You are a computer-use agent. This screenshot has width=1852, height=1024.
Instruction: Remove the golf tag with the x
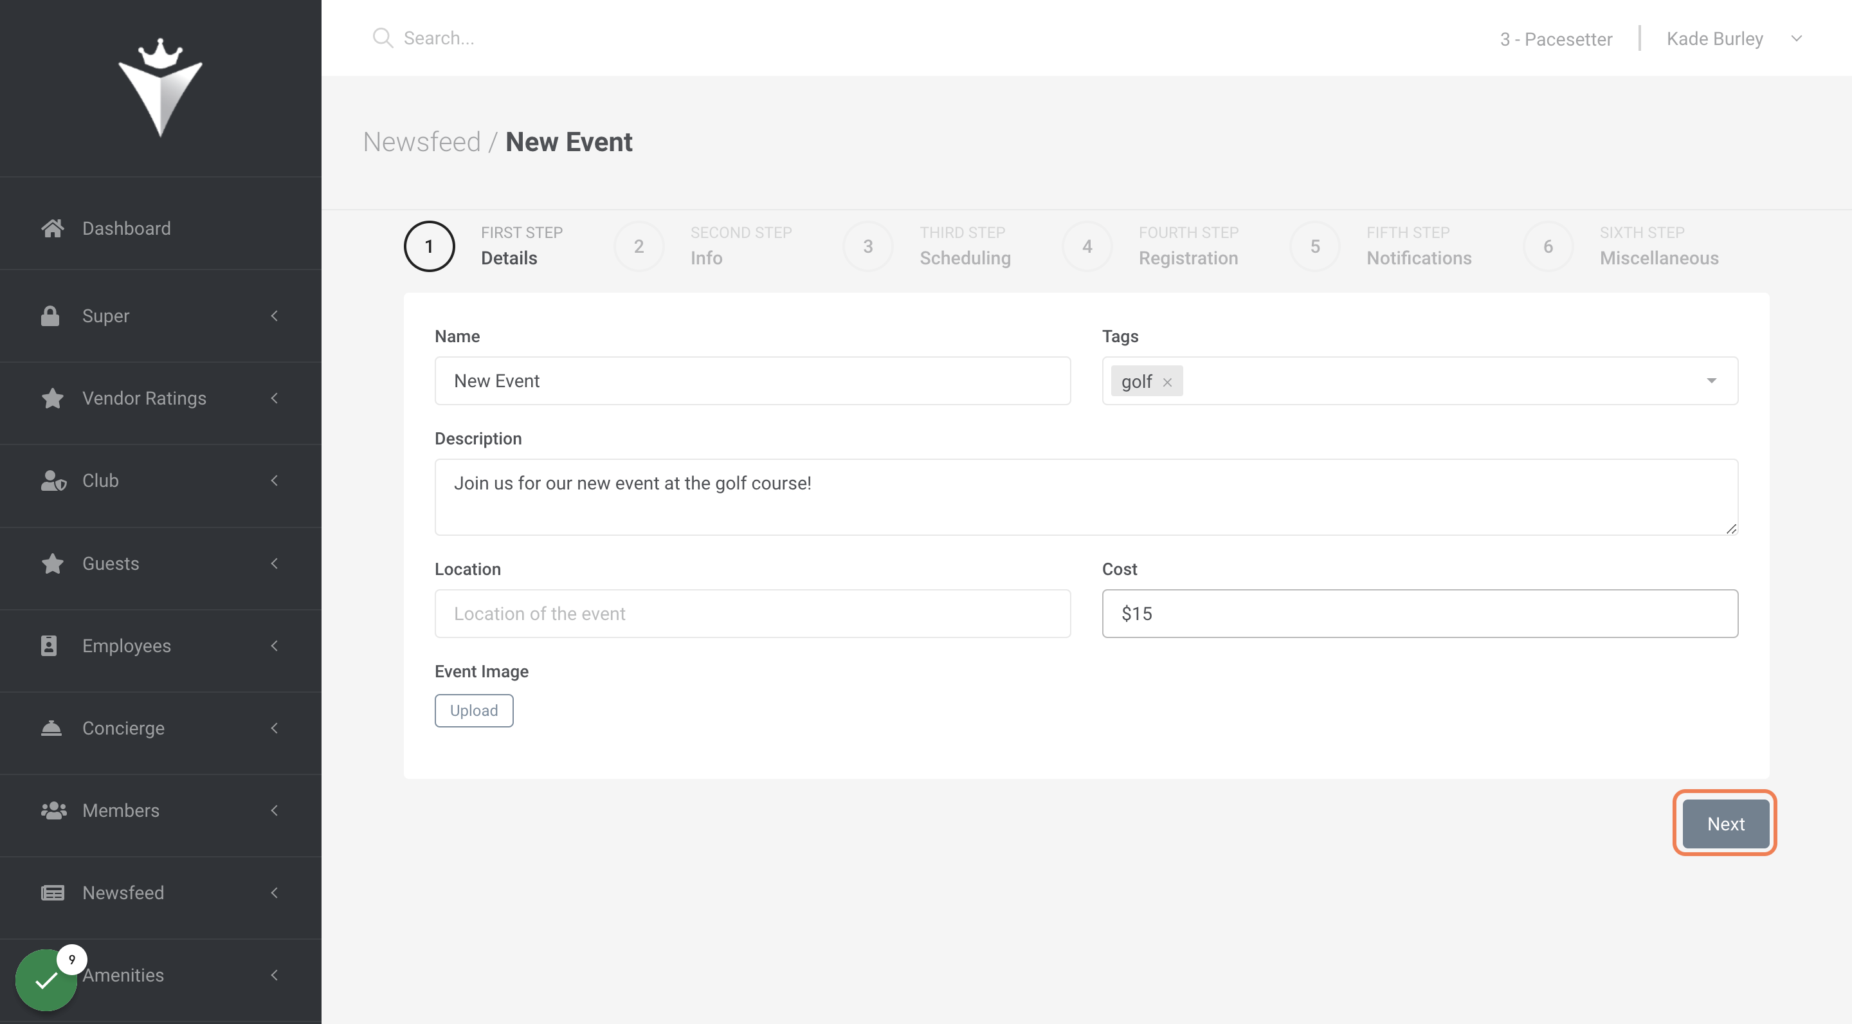pyautogui.click(x=1167, y=382)
